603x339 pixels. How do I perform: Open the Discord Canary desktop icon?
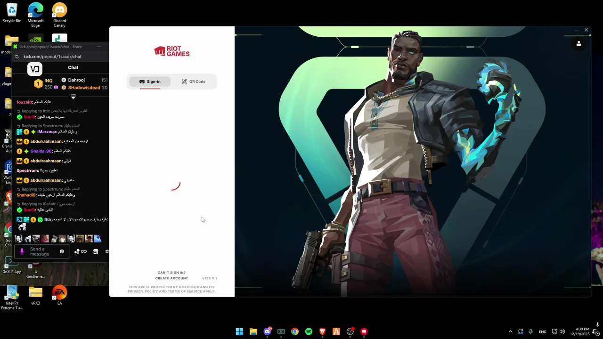tap(59, 15)
